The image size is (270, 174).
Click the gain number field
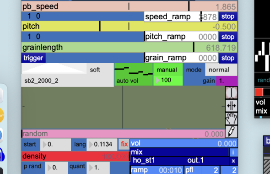pos(227,81)
